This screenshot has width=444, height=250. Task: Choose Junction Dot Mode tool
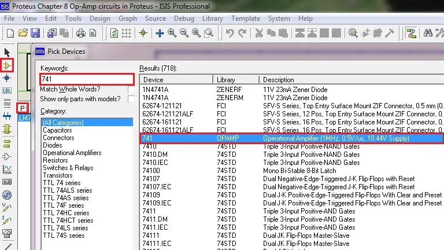[x=7, y=78]
